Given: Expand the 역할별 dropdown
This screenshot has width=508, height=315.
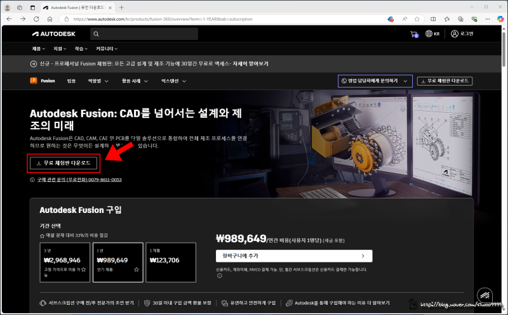Looking at the screenshot, I should [98, 81].
